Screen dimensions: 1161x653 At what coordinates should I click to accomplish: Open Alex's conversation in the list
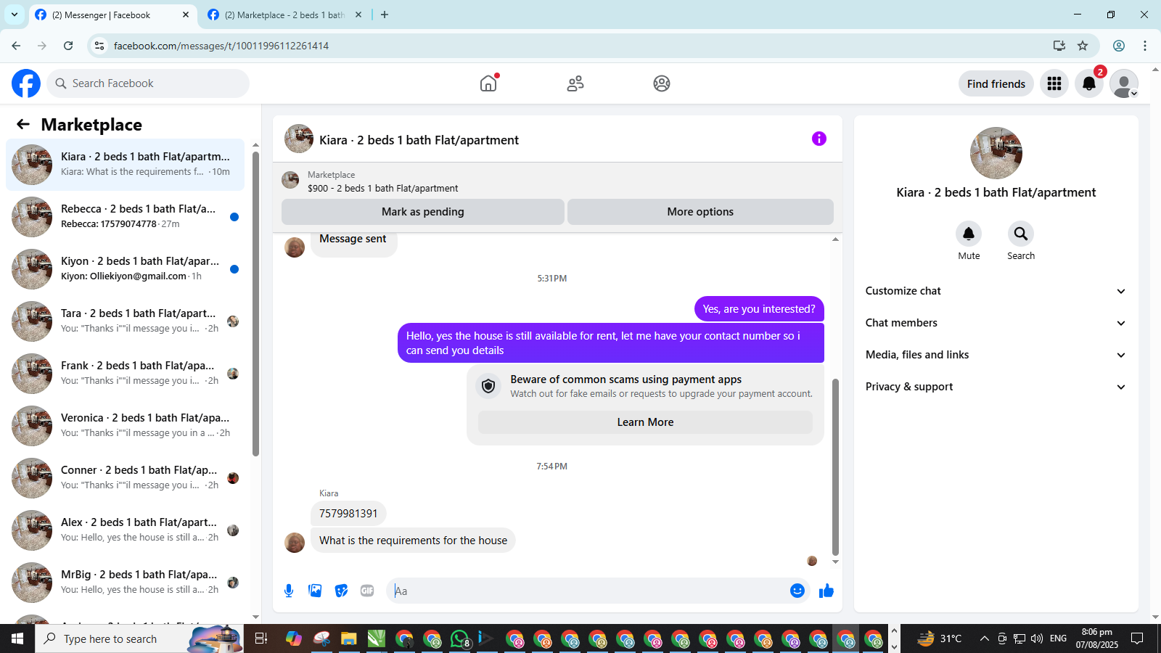[126, 530]
